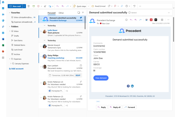Flag the message using the toolbar flag icon
Screen dimensions: 175x117
(115, 6)
